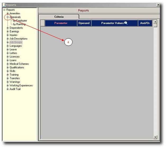The width and height of the screenshot is (166, 148).
Task: Expand the Amenities tree node
Action: (x=8, y=13)
